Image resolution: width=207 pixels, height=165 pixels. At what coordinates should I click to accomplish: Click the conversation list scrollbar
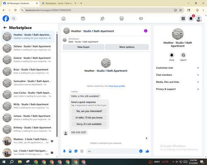(57, 85)
